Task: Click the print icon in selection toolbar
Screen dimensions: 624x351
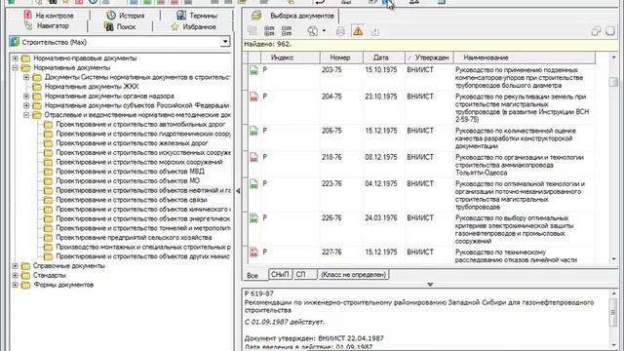Action: 340,31
